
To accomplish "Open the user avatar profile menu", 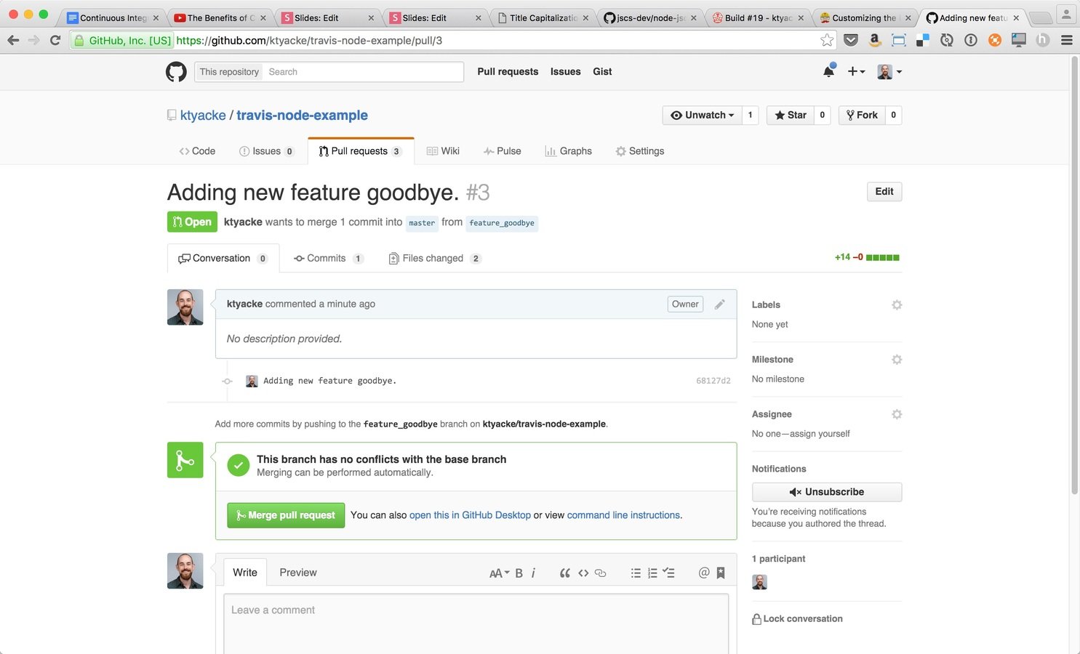I will point(889,71).
